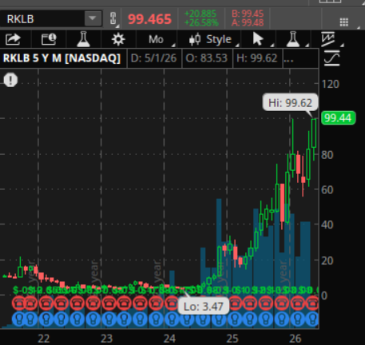Click the exclamation warning icon on chart
365x345 pixels.
10,80
